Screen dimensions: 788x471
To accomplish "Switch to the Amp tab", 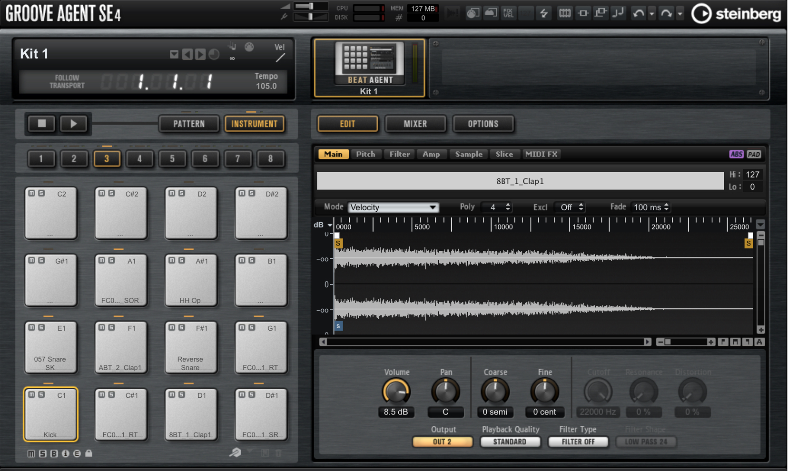I will pos(431,154).
